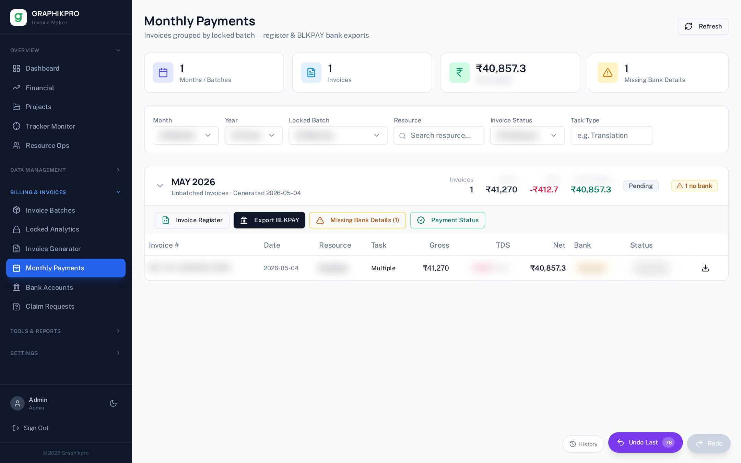This screenshot has height=463, width=741.
Task: Click the -₹412.7 TDS total
Action: [x=544, y=189]
